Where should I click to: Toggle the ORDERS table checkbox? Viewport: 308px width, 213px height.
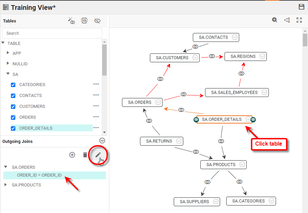[13, 117]
